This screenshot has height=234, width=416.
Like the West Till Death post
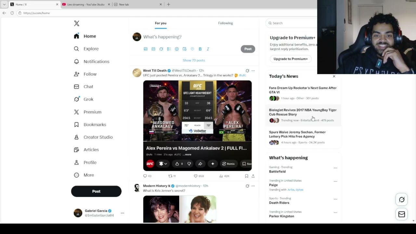pyautogui.click(x=199, y=176)
